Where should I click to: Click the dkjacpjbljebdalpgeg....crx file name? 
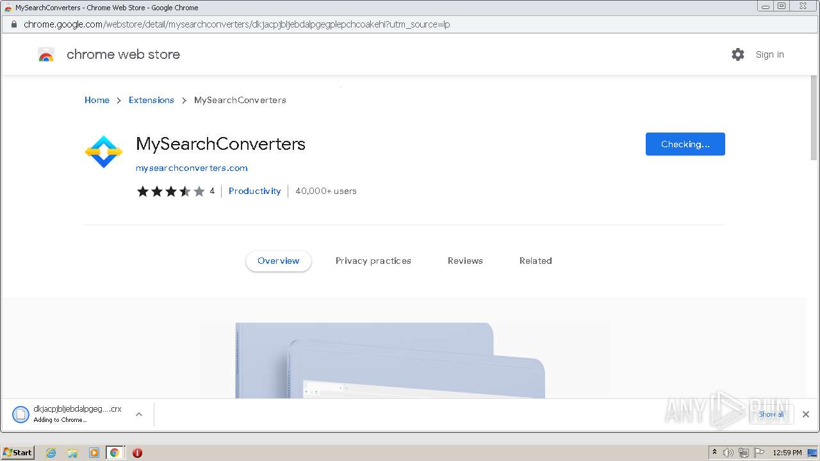(78, 409)
